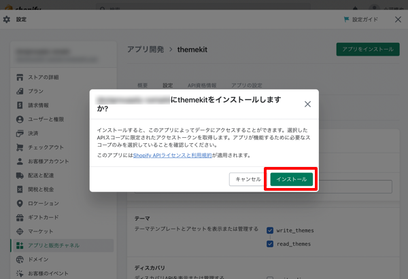
Task: Click the キャンセル button in dialog
Action: (248, 179)
